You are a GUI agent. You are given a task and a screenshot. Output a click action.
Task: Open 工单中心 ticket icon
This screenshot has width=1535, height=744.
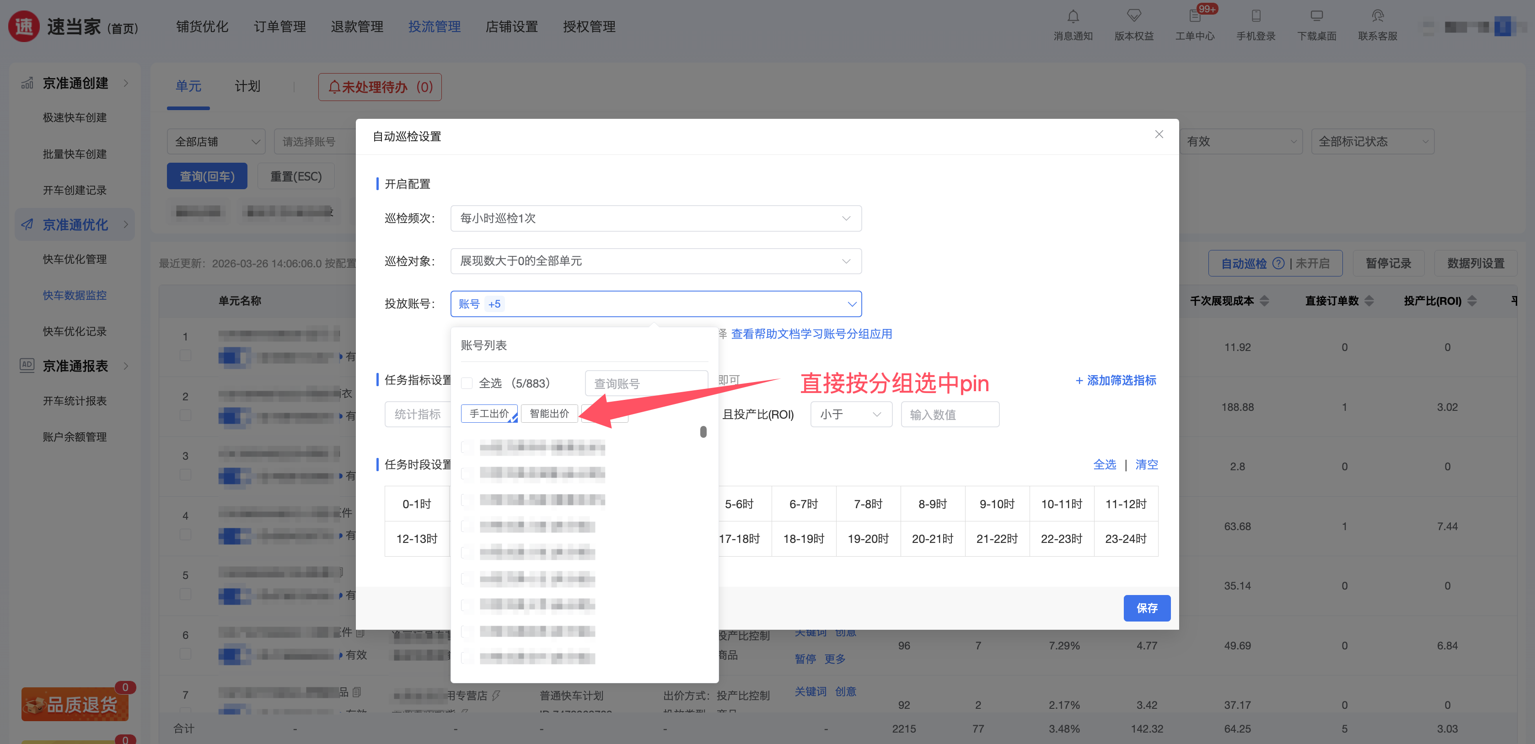point(1194,16)
